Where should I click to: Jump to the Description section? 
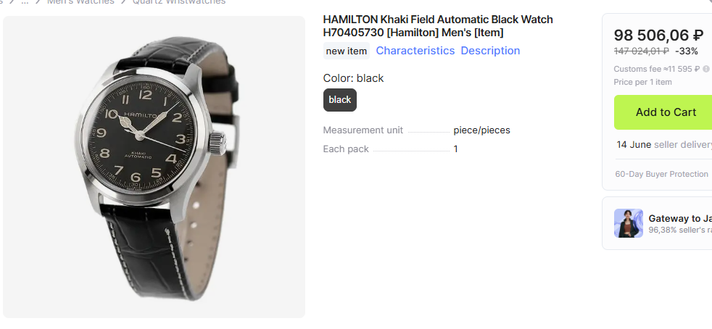490,51
